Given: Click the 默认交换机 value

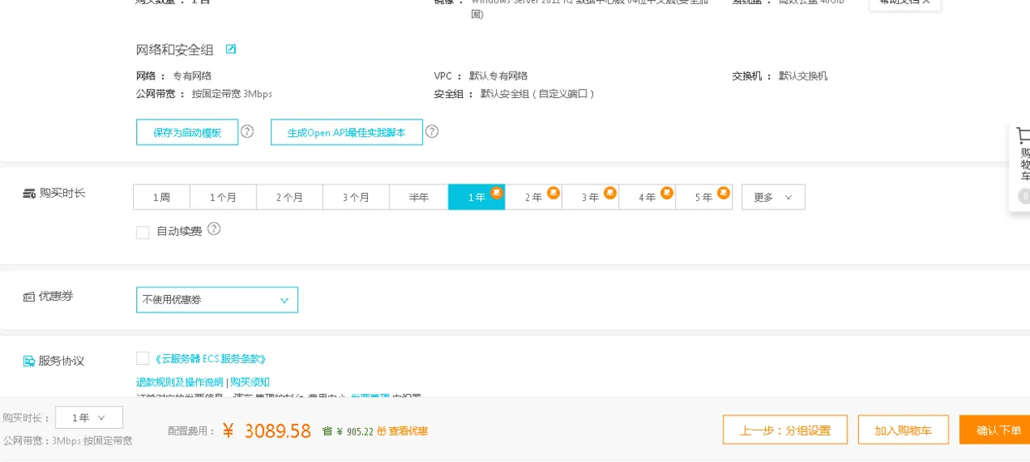Looking at the screenshot, I should [802, 76].
